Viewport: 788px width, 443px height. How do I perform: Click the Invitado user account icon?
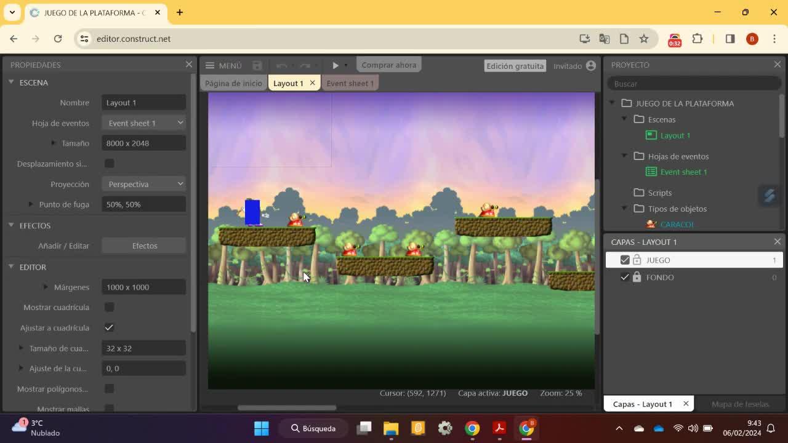(591, 65)
